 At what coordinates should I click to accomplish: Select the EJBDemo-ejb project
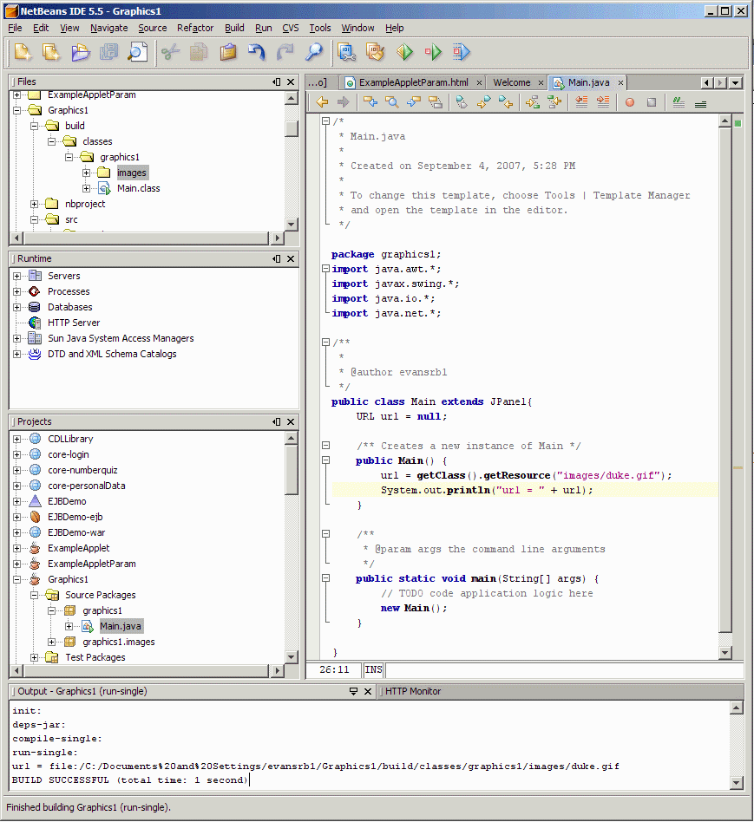pyautogui.click(x=75, y=517)
